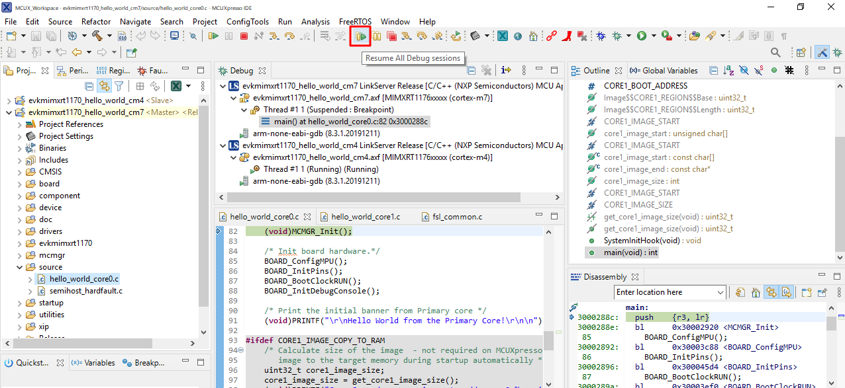Screen dimensions: 845x388
Task: Click the hammer Build icon
Action: point(97,36)
